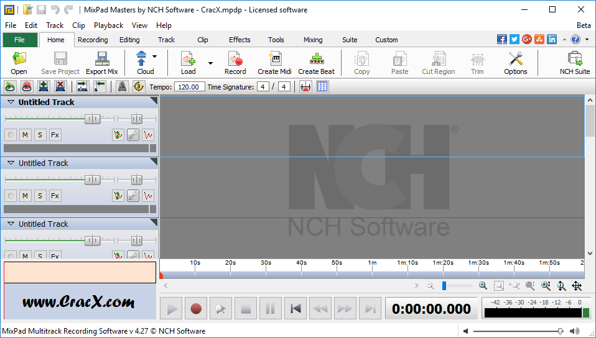
Task: Open the blue help question mark icon
Action: click(576, 39)
